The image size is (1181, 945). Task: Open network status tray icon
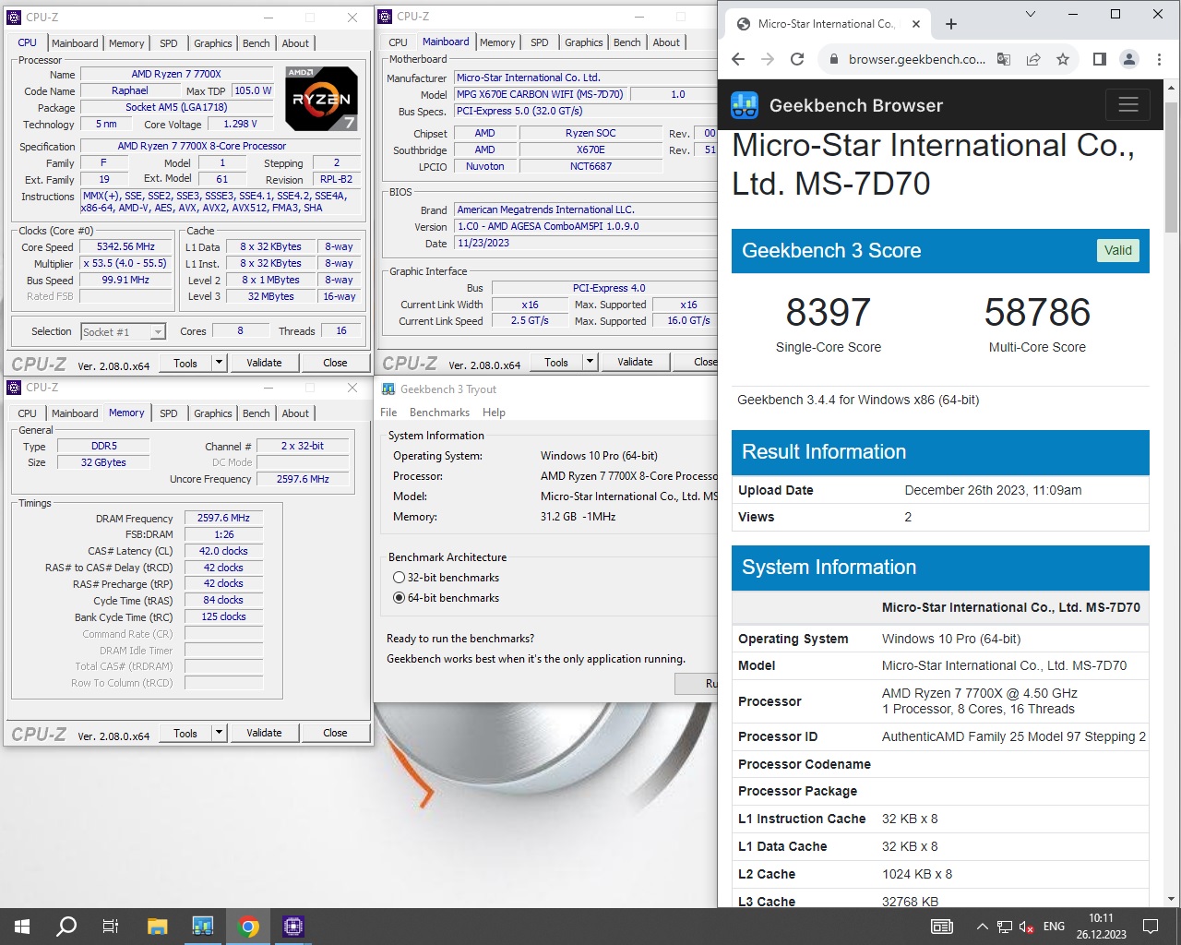click(1005, 927)
